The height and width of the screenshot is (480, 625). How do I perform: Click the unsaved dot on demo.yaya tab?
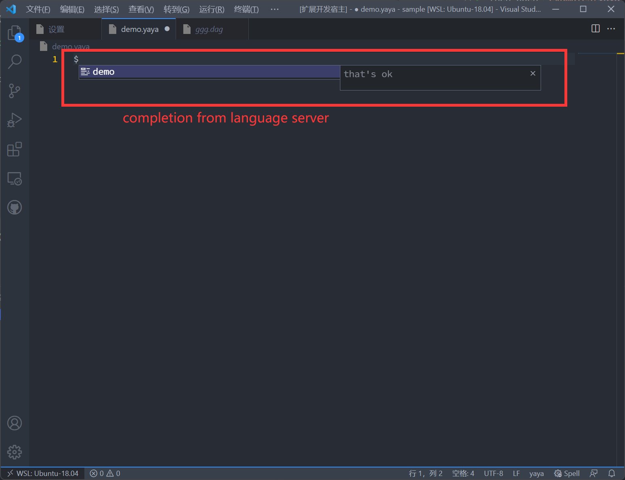point(167,29)
